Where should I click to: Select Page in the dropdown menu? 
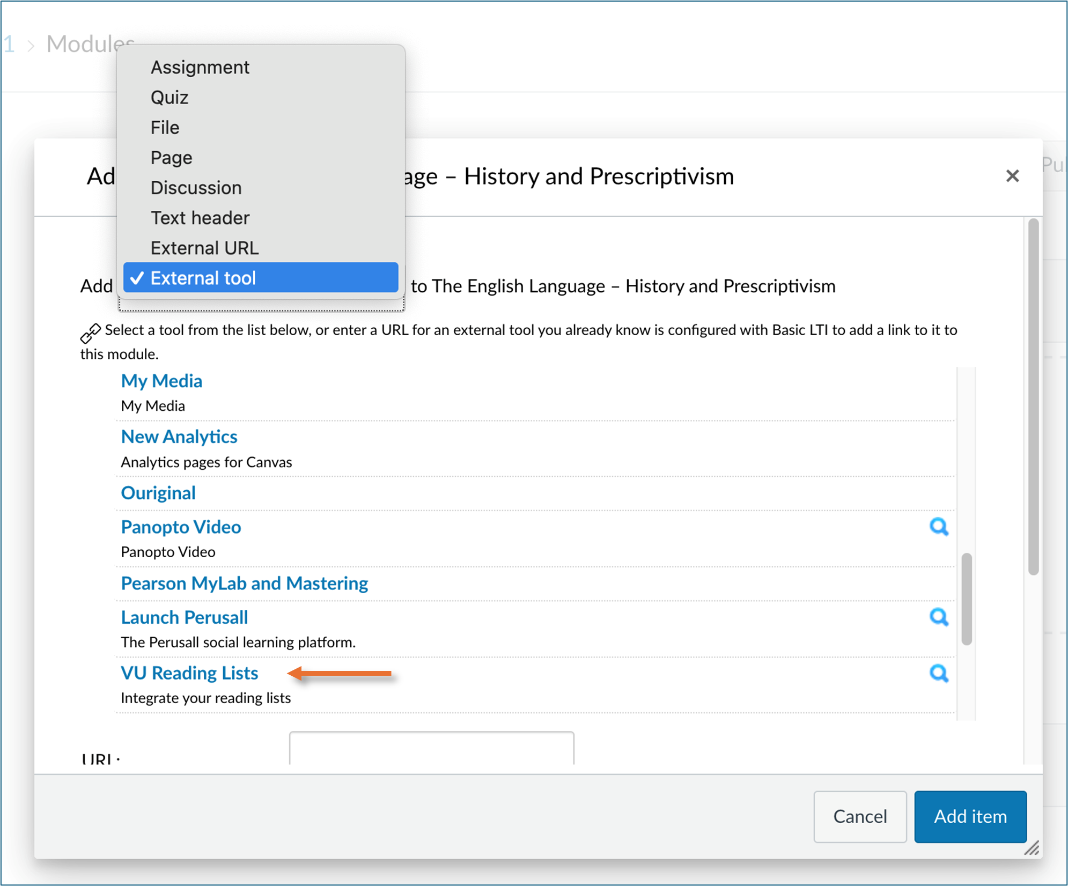261,158
